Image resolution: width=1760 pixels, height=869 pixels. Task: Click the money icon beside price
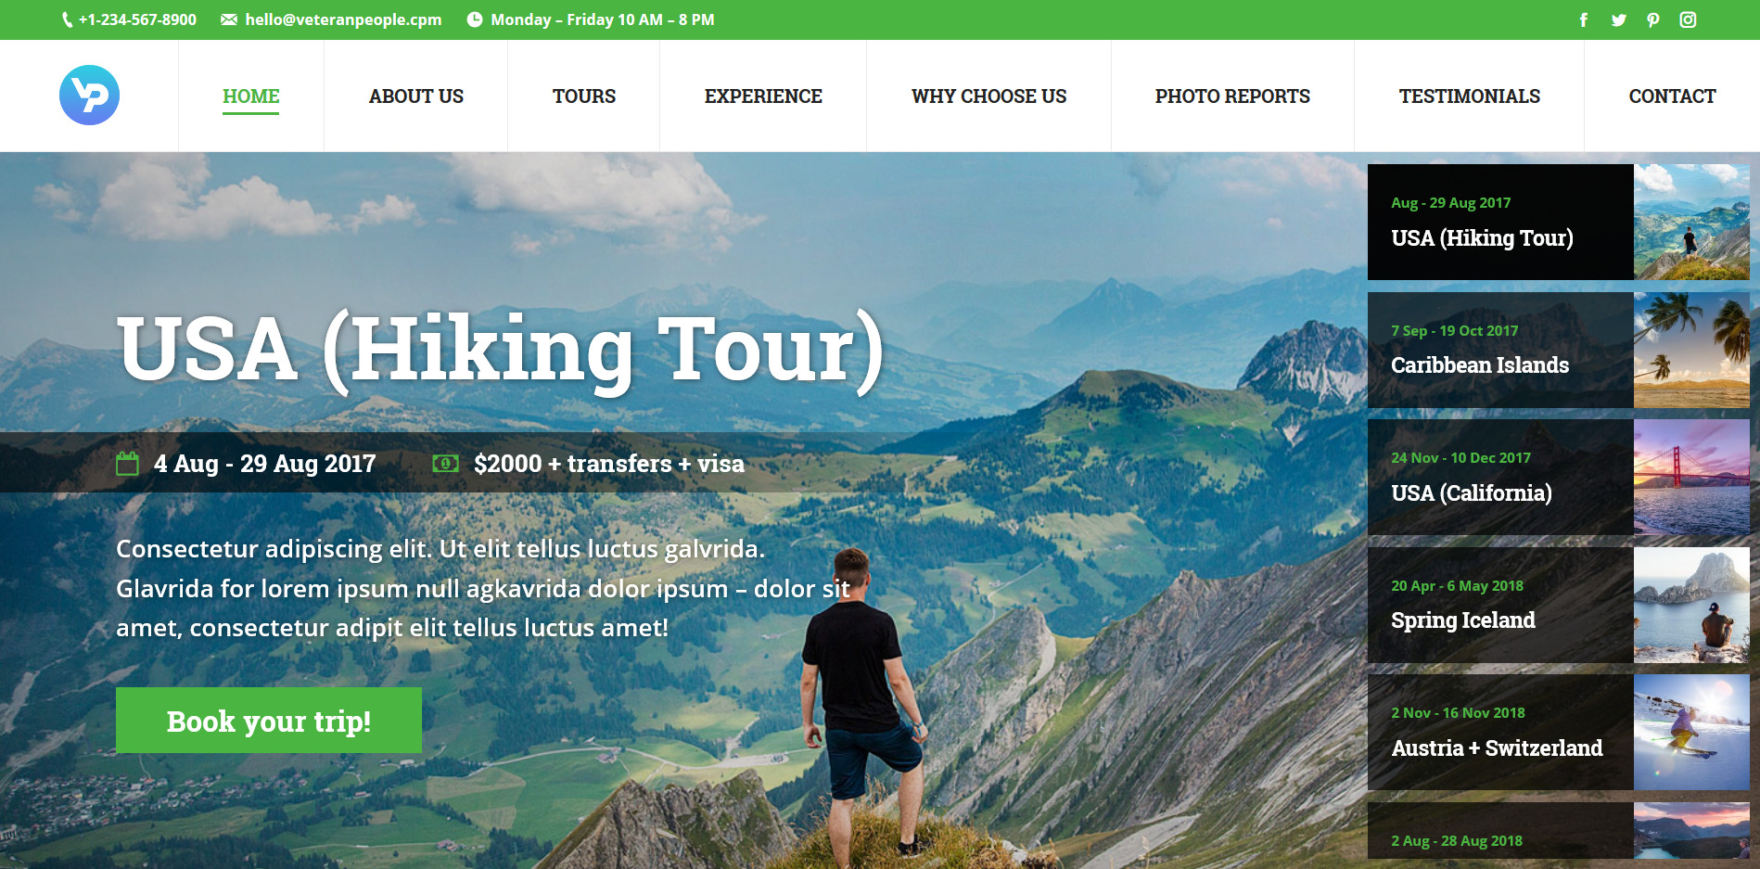pos(446,463)
